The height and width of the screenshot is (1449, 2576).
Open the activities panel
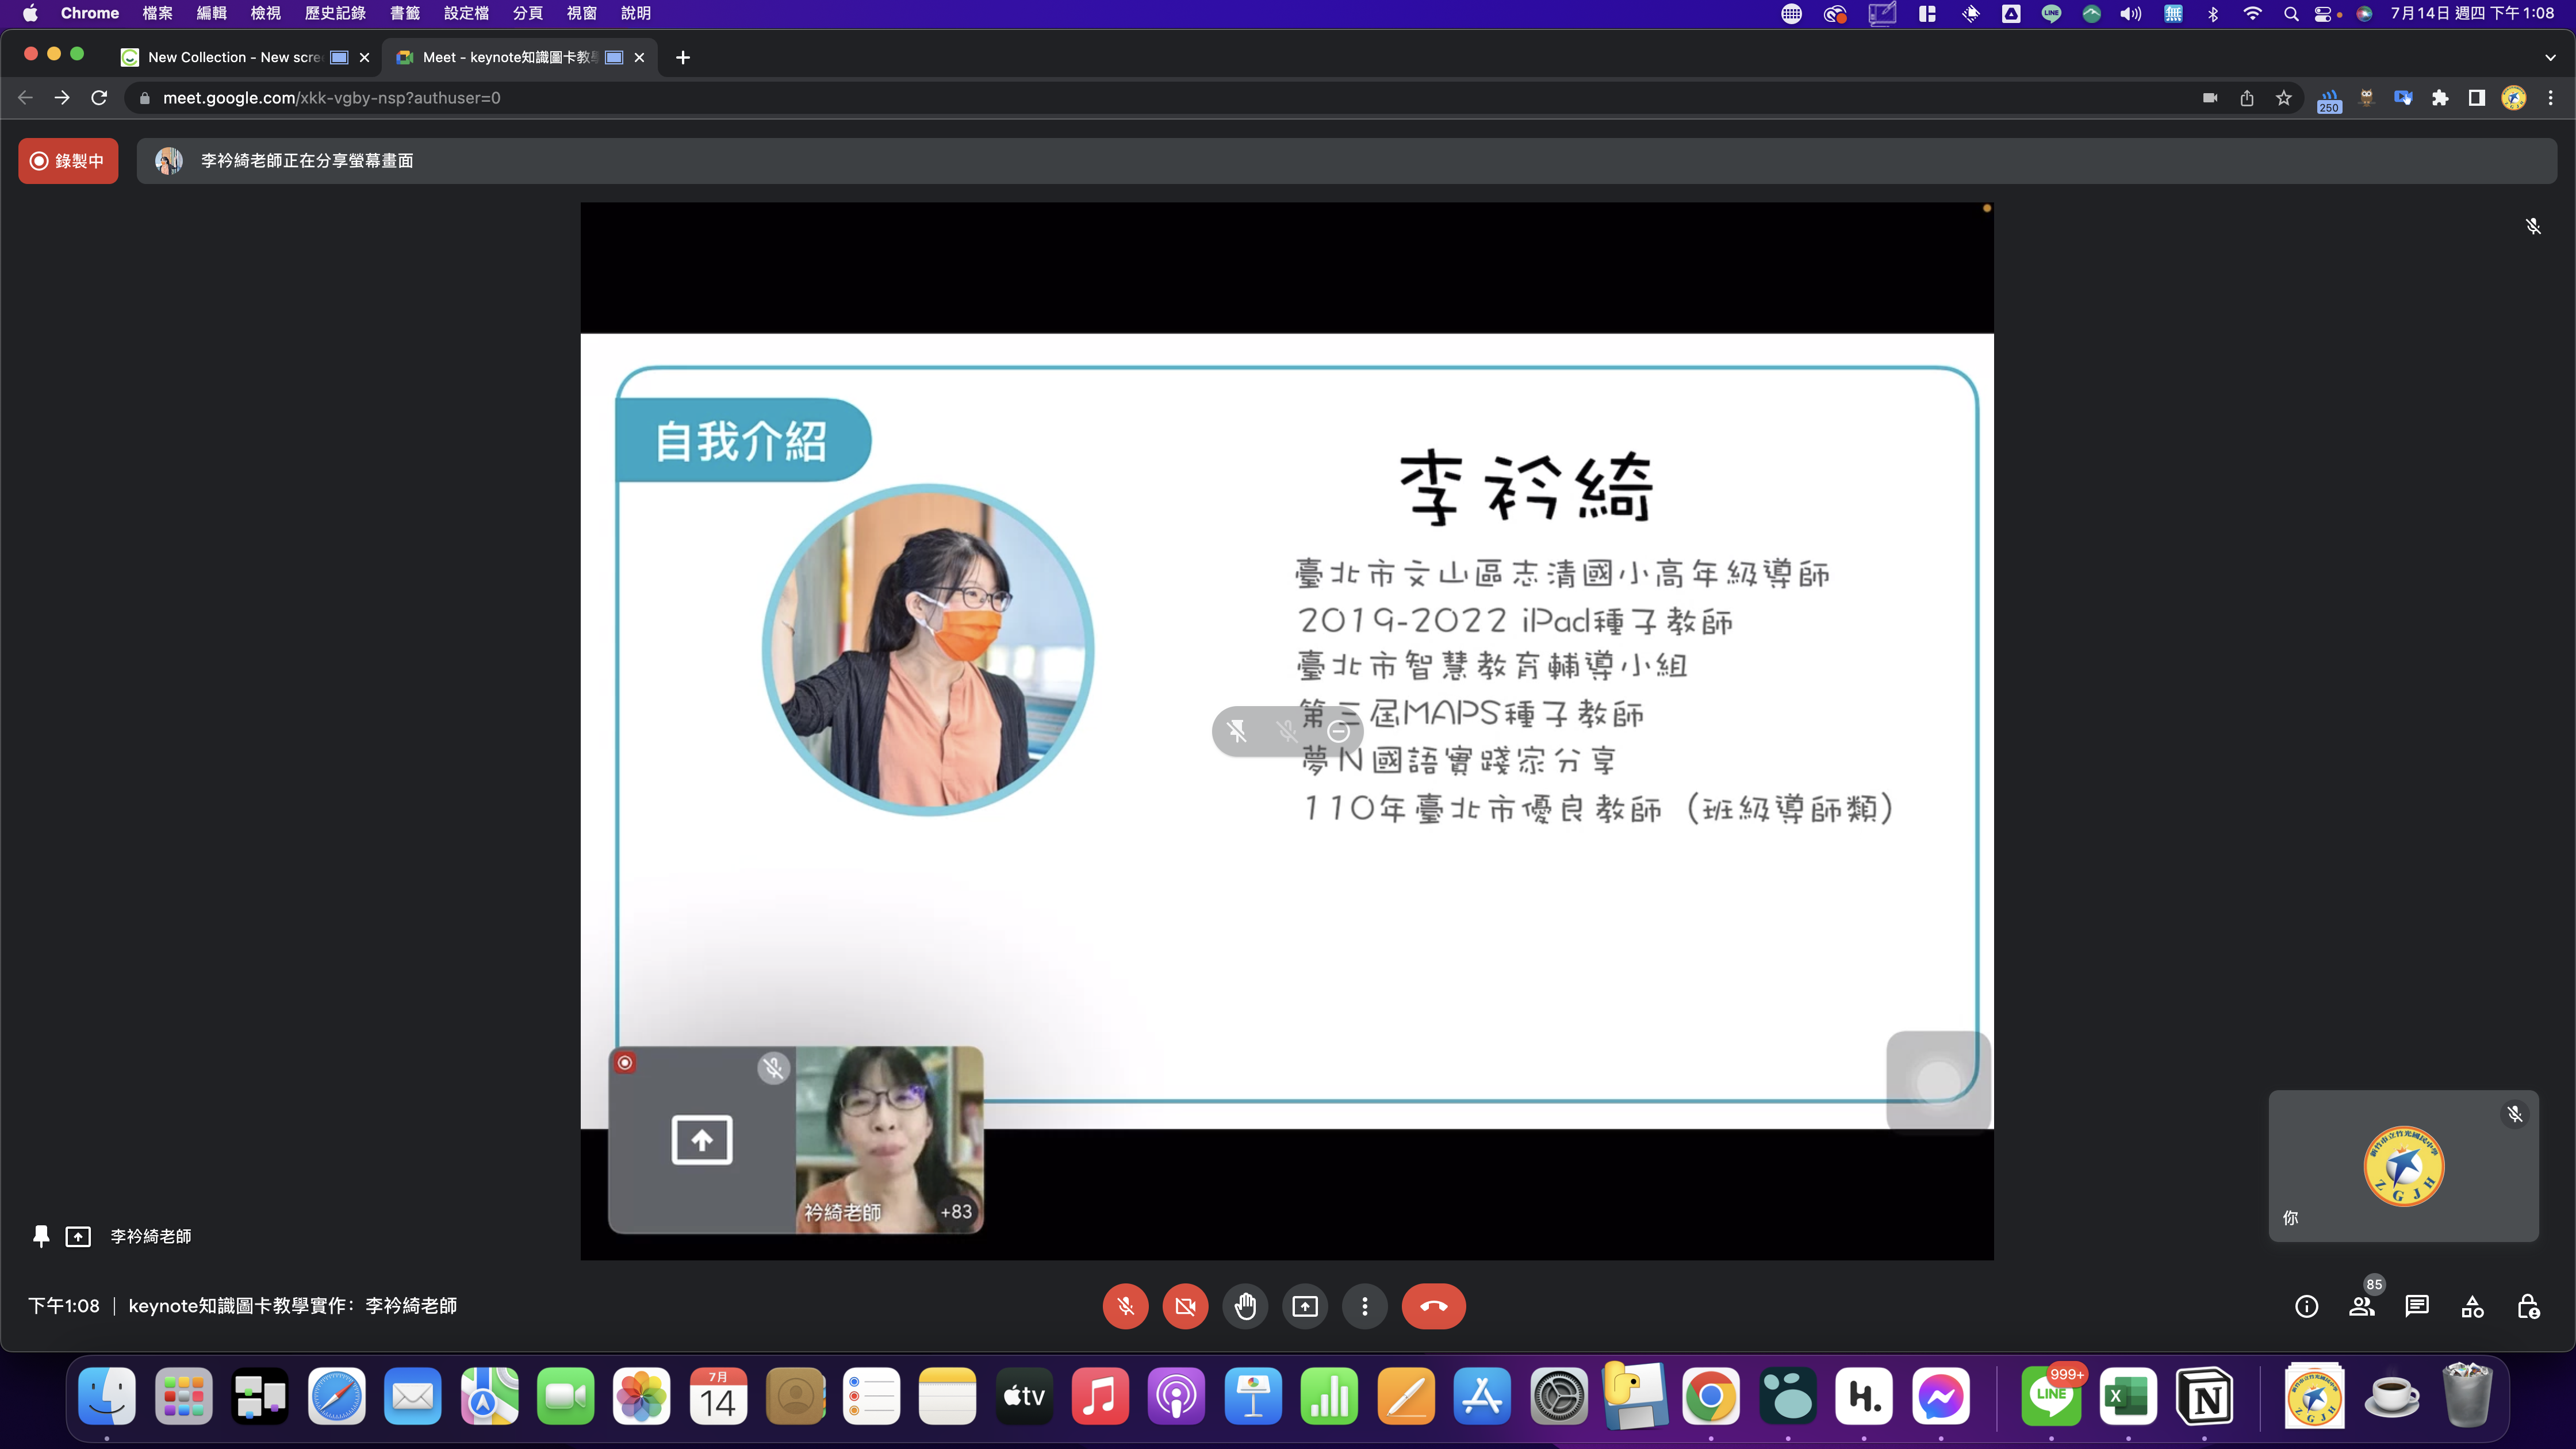coord(2472,1306)
